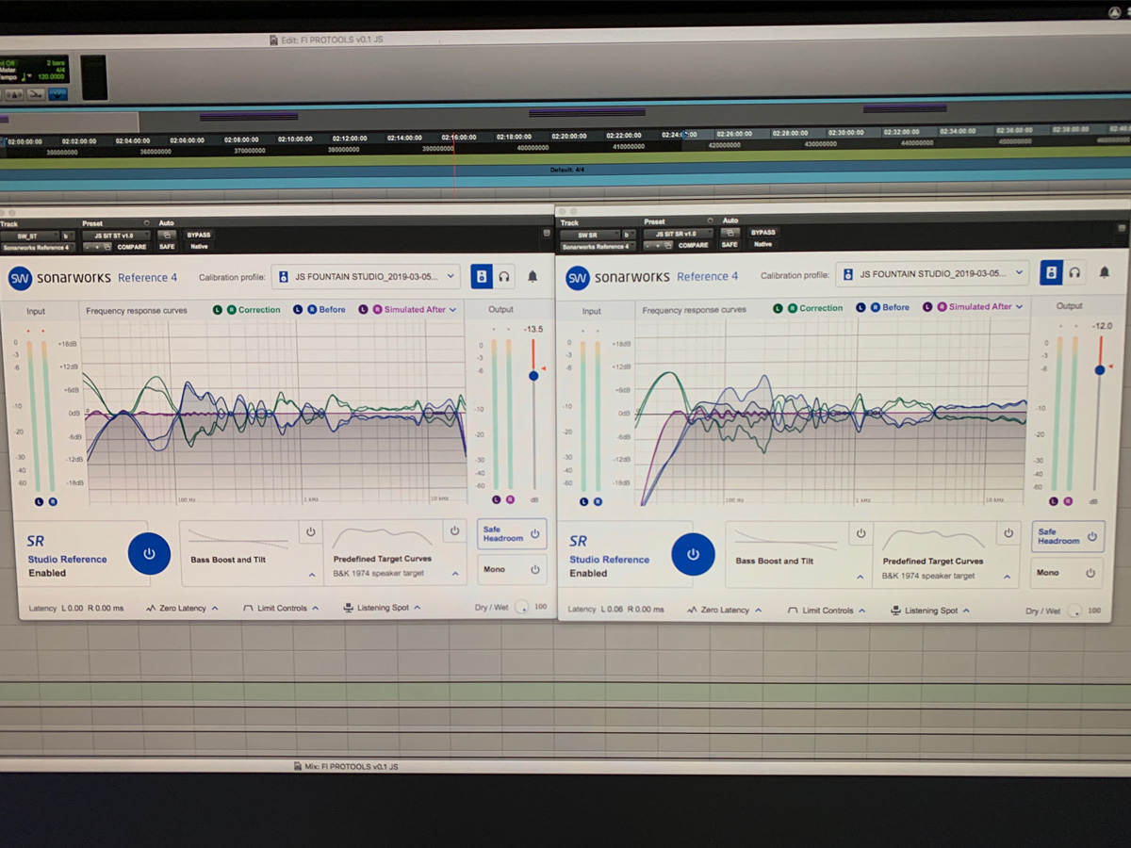Open SW_ST track selector in left window
1131x848 pixels.
pyautogui.click(x=31, y=236)
